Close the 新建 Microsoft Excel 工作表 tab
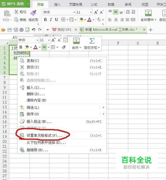 pyautogui.click(x=144, y=30)
